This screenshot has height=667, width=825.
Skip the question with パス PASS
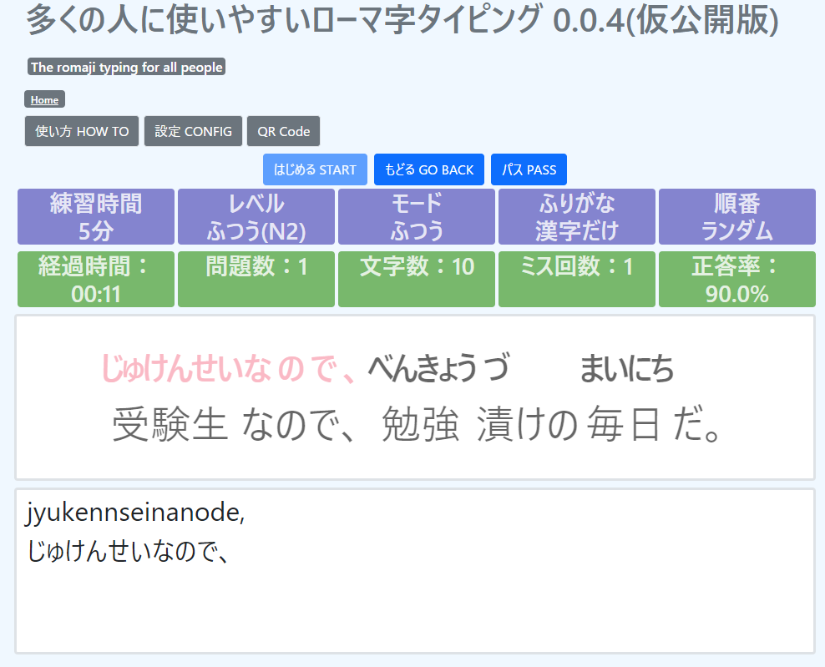[529, 169]
